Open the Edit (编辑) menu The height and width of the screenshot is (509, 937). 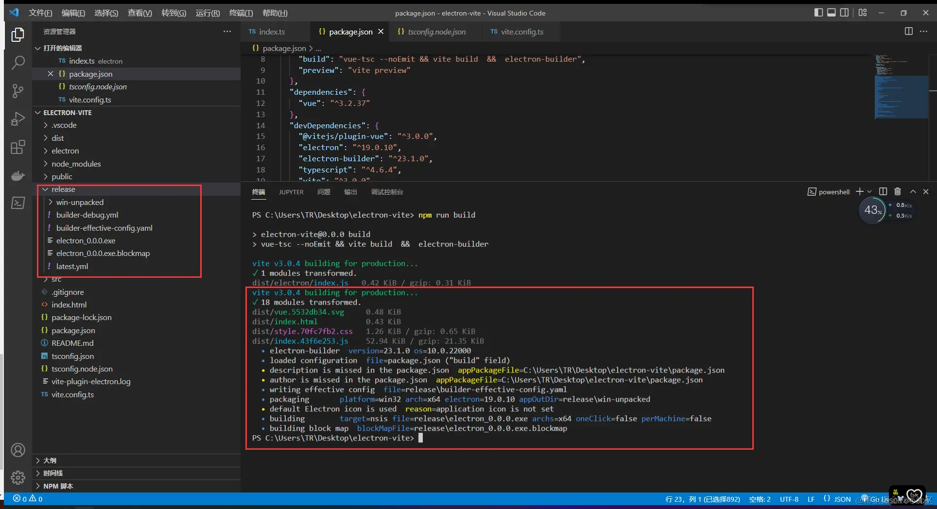pos(73,13)
